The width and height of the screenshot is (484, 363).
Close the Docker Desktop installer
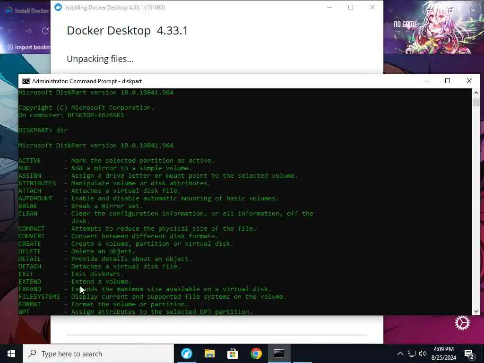(x=372, y=7)
